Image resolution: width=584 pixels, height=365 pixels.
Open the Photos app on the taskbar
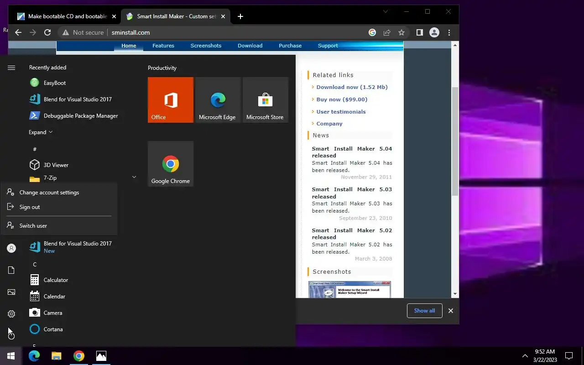(x=101, y=356)
